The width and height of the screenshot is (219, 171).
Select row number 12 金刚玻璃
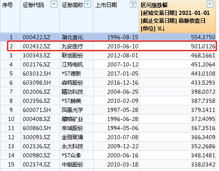pos(108,137)
